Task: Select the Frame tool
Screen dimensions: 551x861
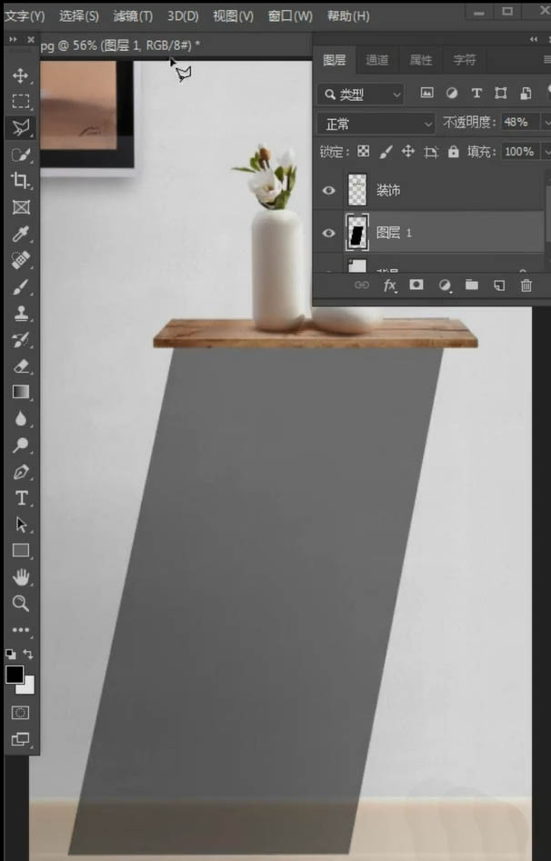Action: pyautogui.click(x=20, y=207)
